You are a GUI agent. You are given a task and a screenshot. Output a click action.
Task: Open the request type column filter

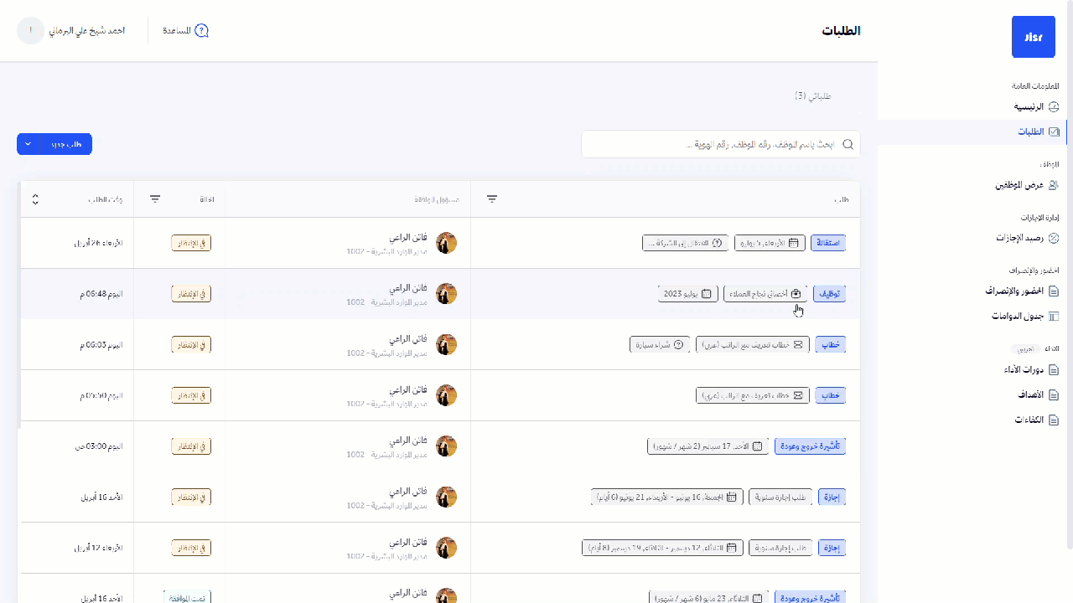coord(492,199)
